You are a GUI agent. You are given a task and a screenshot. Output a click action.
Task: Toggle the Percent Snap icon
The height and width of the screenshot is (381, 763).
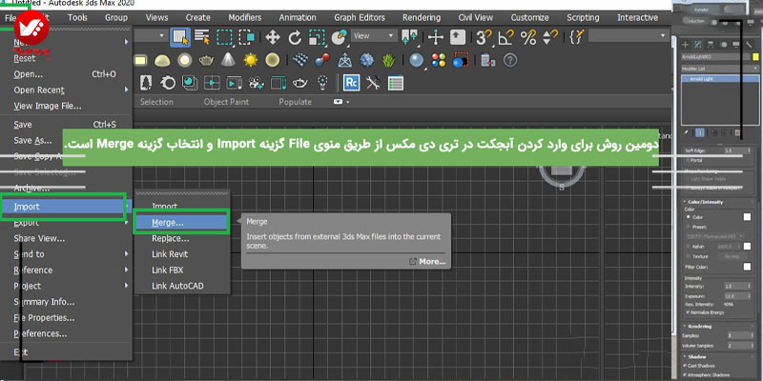click(528, 37)
